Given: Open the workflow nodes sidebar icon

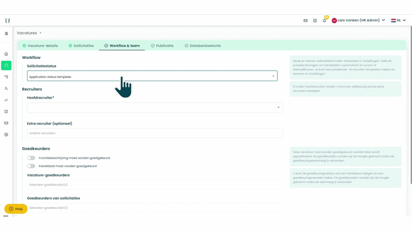Looking at the screenshot, I should (x=6, y=77).
